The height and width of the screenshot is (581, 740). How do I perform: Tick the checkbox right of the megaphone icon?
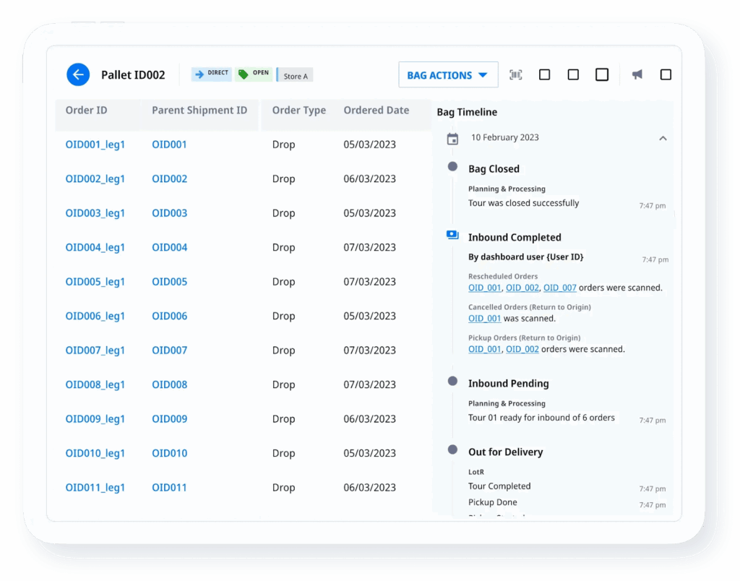(x=666, y=74)
